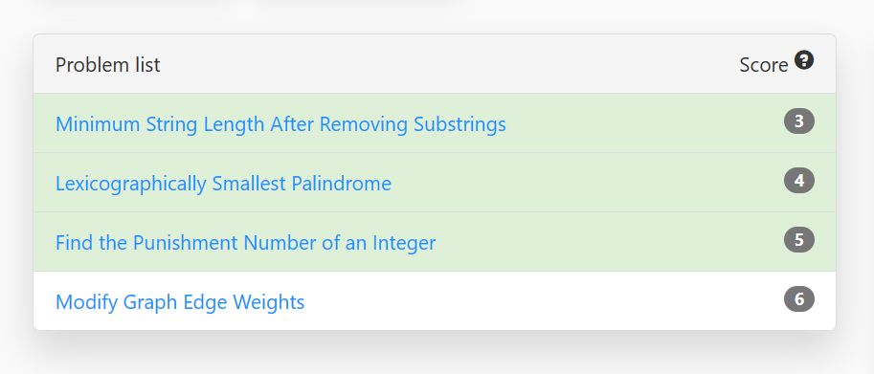Viewport: 874px width, 374px height.
Task: Select the first solved problem worth 3 points
Action: 280,123
